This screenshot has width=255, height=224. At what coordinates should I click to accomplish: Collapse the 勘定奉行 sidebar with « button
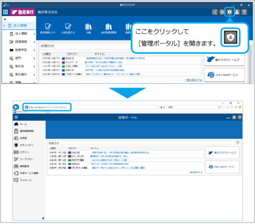click(x=5, y=19)
